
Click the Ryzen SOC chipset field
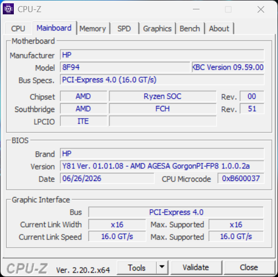(x=162, y=96)
